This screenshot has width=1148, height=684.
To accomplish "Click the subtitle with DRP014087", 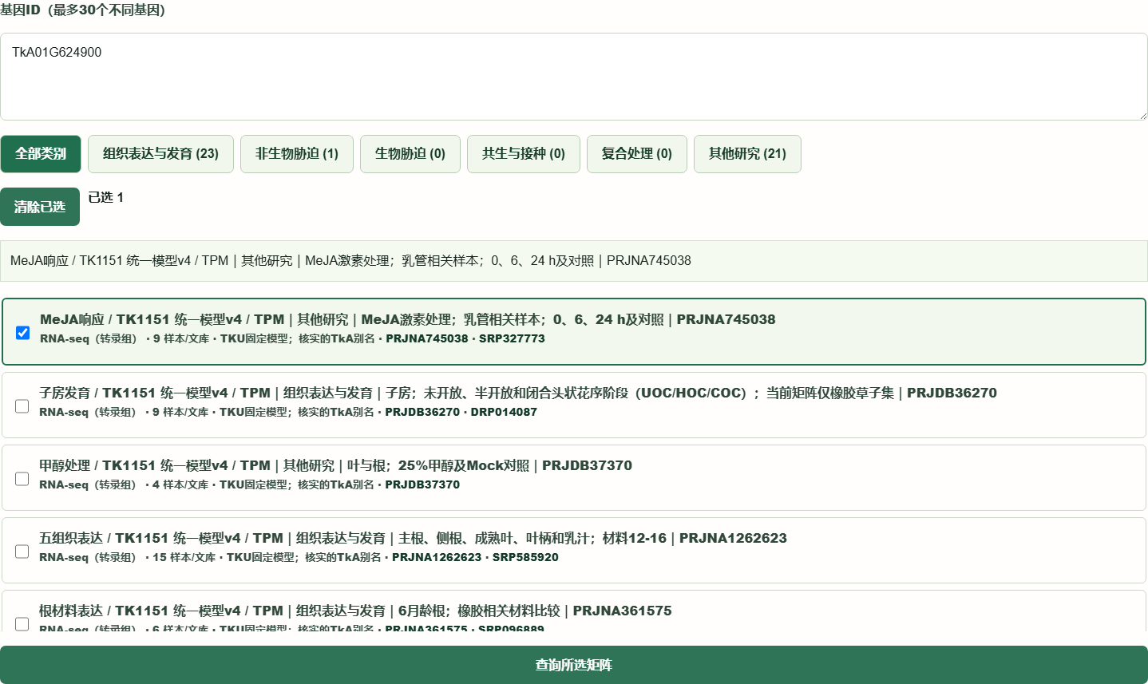I will point(288,412).
